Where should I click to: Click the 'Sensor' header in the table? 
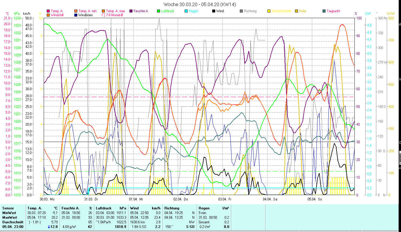pyautogui.click(x=8, y=208)
